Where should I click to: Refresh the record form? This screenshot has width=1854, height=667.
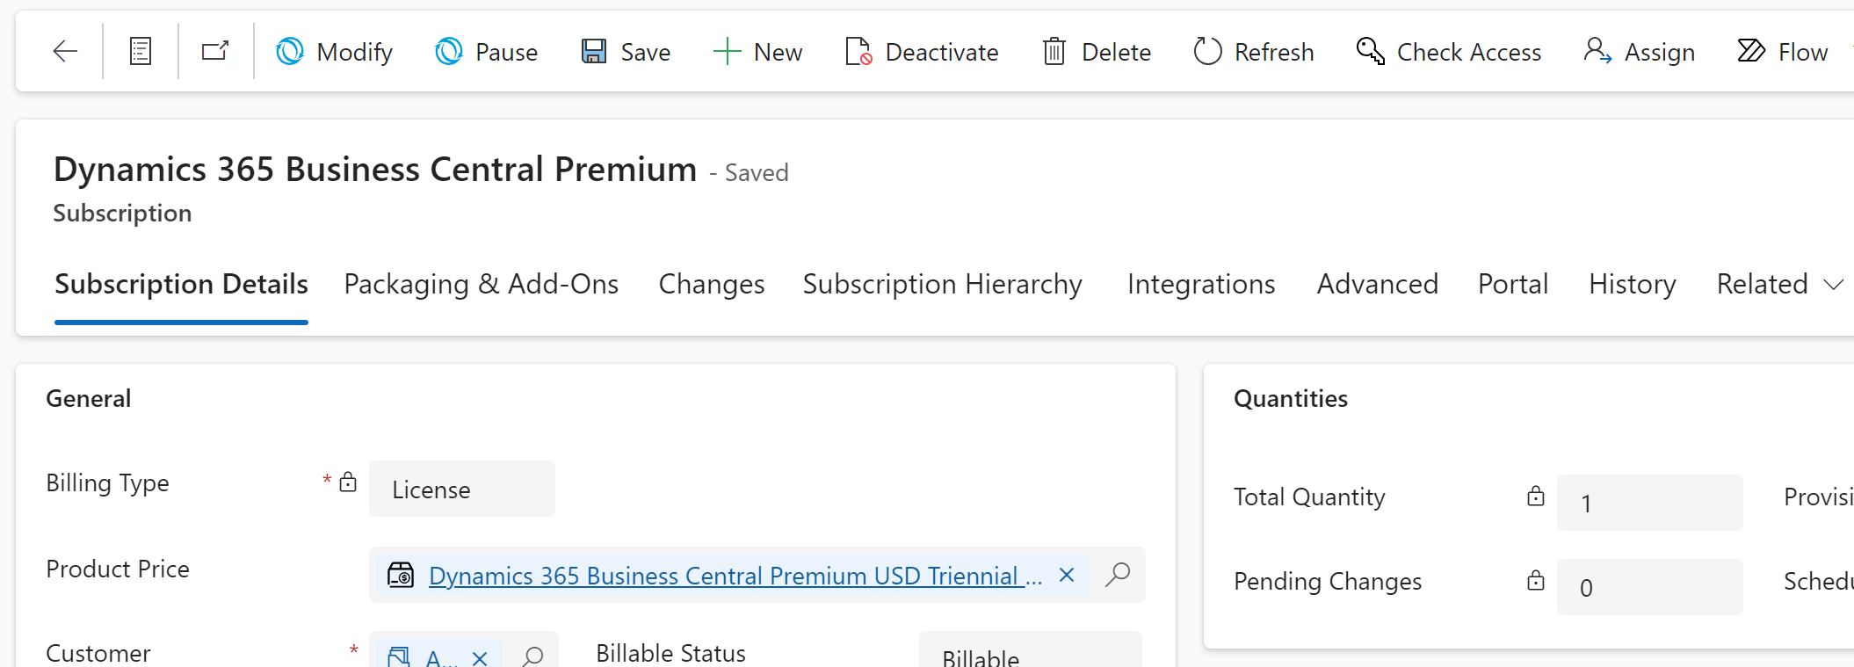pos(1254,52)
